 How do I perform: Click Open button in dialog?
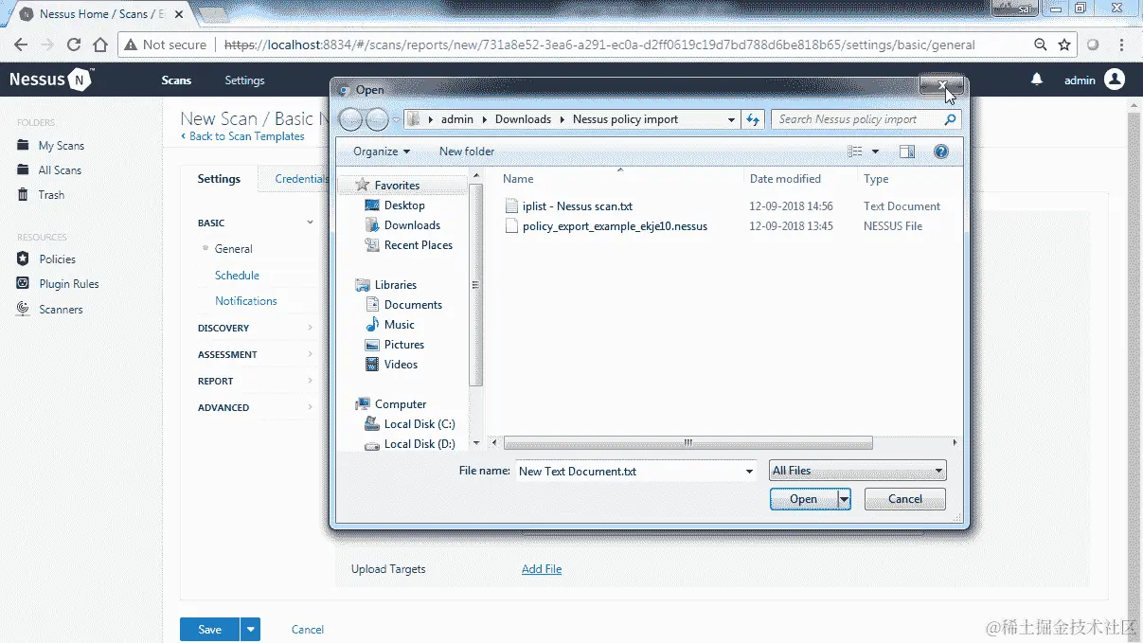(x=803, y=499)
